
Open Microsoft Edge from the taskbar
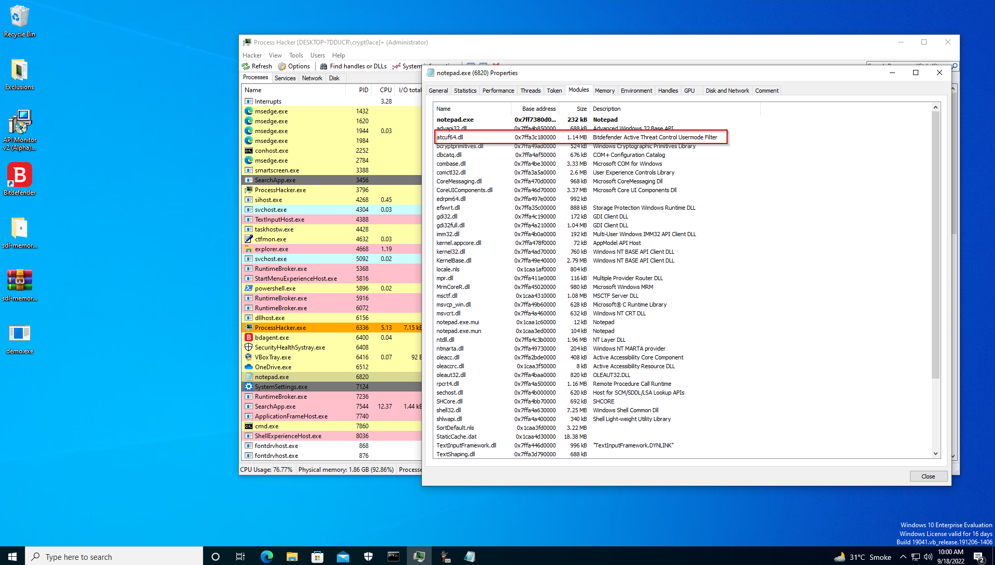tap(266, 557)
